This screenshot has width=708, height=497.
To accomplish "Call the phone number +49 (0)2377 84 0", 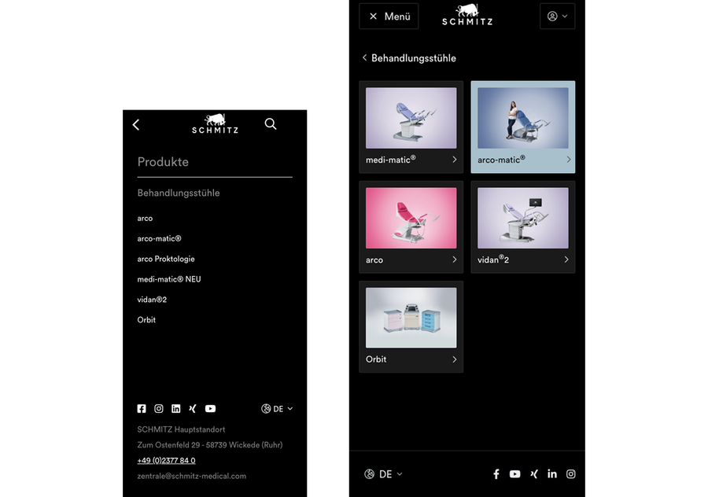I will point(166,461).
